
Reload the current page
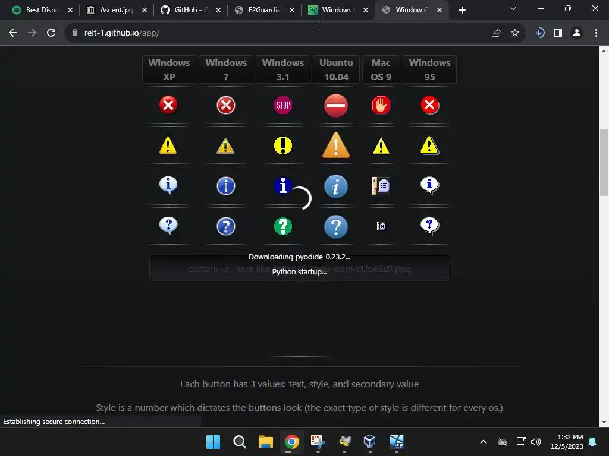tap(51, 33)
